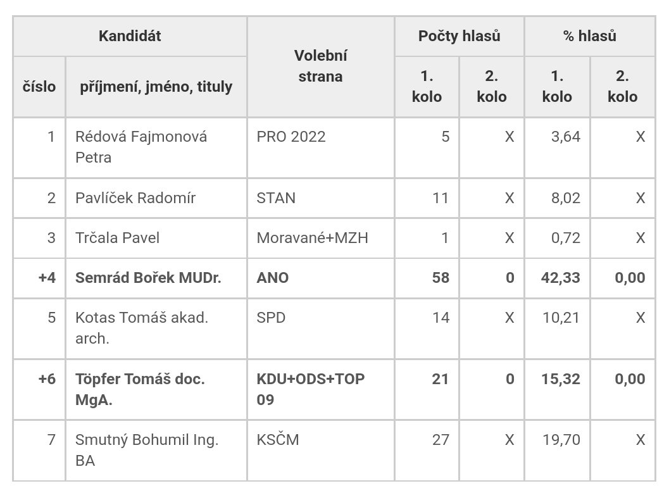Click bold candidate Semrád Bořek MUDr.
The width and height of the screenshot is (669, 493).
coord(148,277)
